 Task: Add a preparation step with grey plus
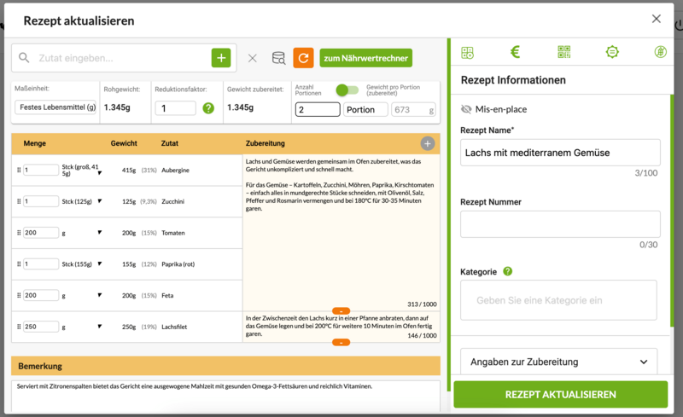point(427,143)
